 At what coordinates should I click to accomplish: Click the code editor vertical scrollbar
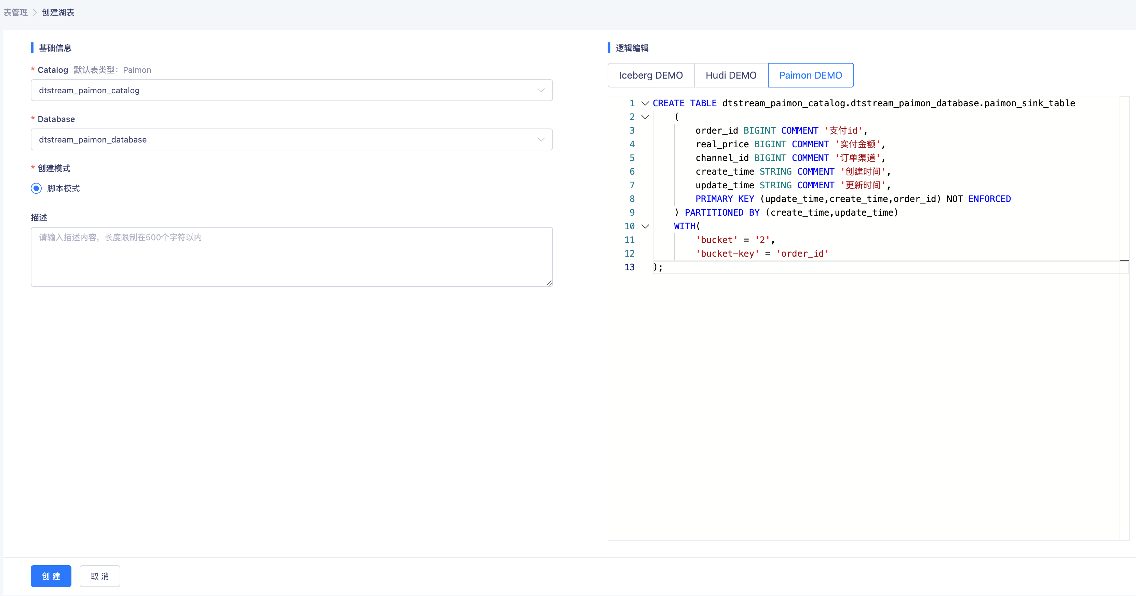pos(1124,317)
